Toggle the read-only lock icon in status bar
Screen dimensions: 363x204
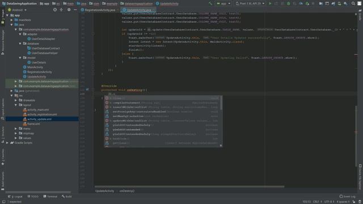pyautogui.click(x=354, y=202)
